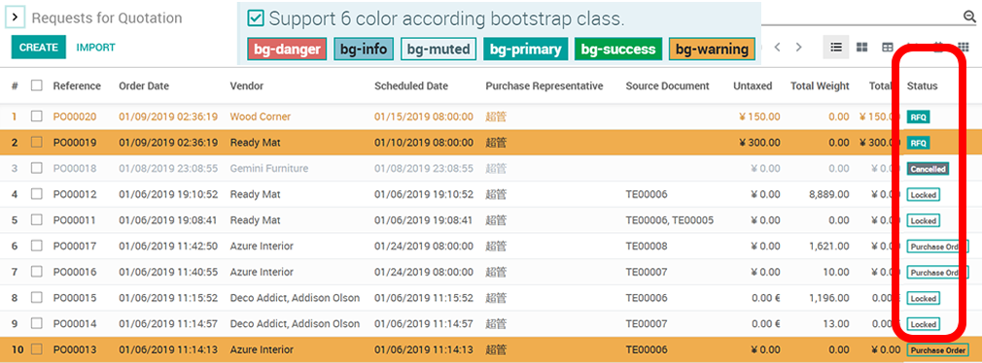Screen dimensions: 982x363
Task: Select the checkbox for PO00011
Action: (x=37, y=220)
